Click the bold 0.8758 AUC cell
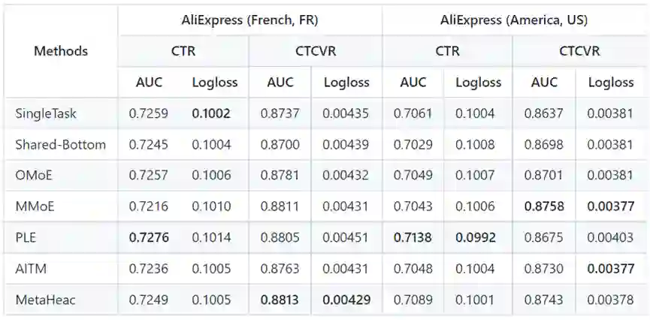The width and height of the screenshot is (650, 320). [x=544, y=207]
